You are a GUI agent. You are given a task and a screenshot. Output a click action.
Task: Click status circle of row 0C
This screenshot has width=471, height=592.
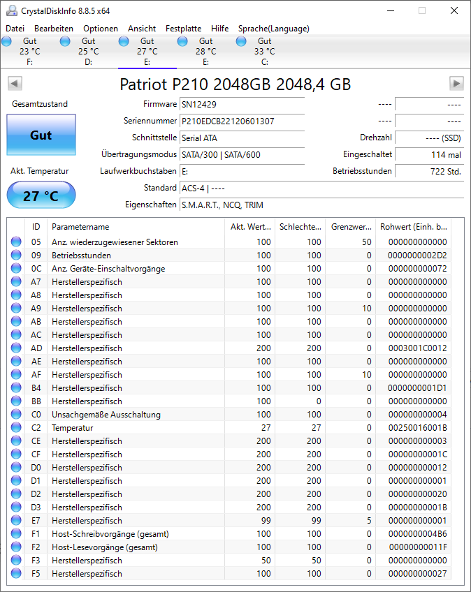[x=16, y=268]
